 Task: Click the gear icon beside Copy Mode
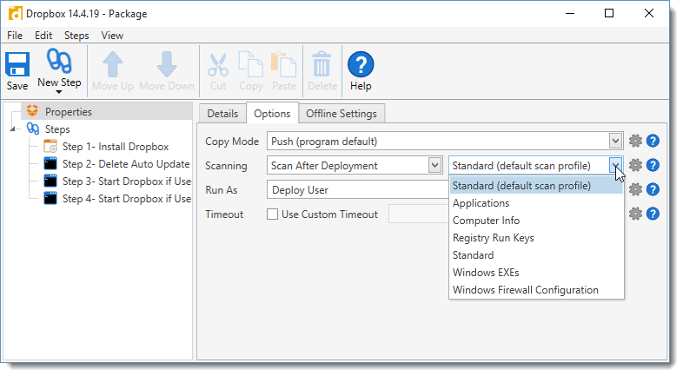tap(635, 141)
